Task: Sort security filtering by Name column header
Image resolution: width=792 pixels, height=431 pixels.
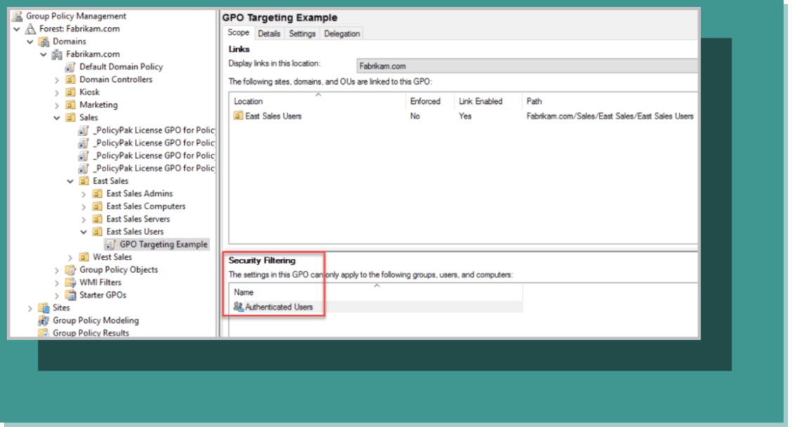Action: pos(376,292)
